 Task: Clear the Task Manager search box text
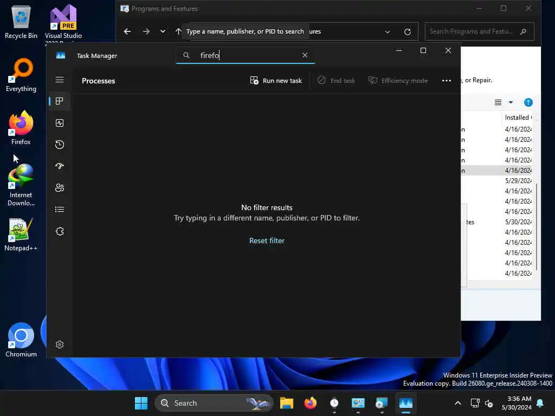coord(305,55)
